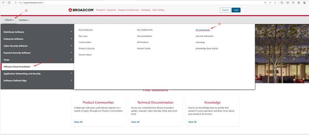Viewport: 309px width, 135px height.
Task: Expand Mainframe Software category
Action: point(37,32)
